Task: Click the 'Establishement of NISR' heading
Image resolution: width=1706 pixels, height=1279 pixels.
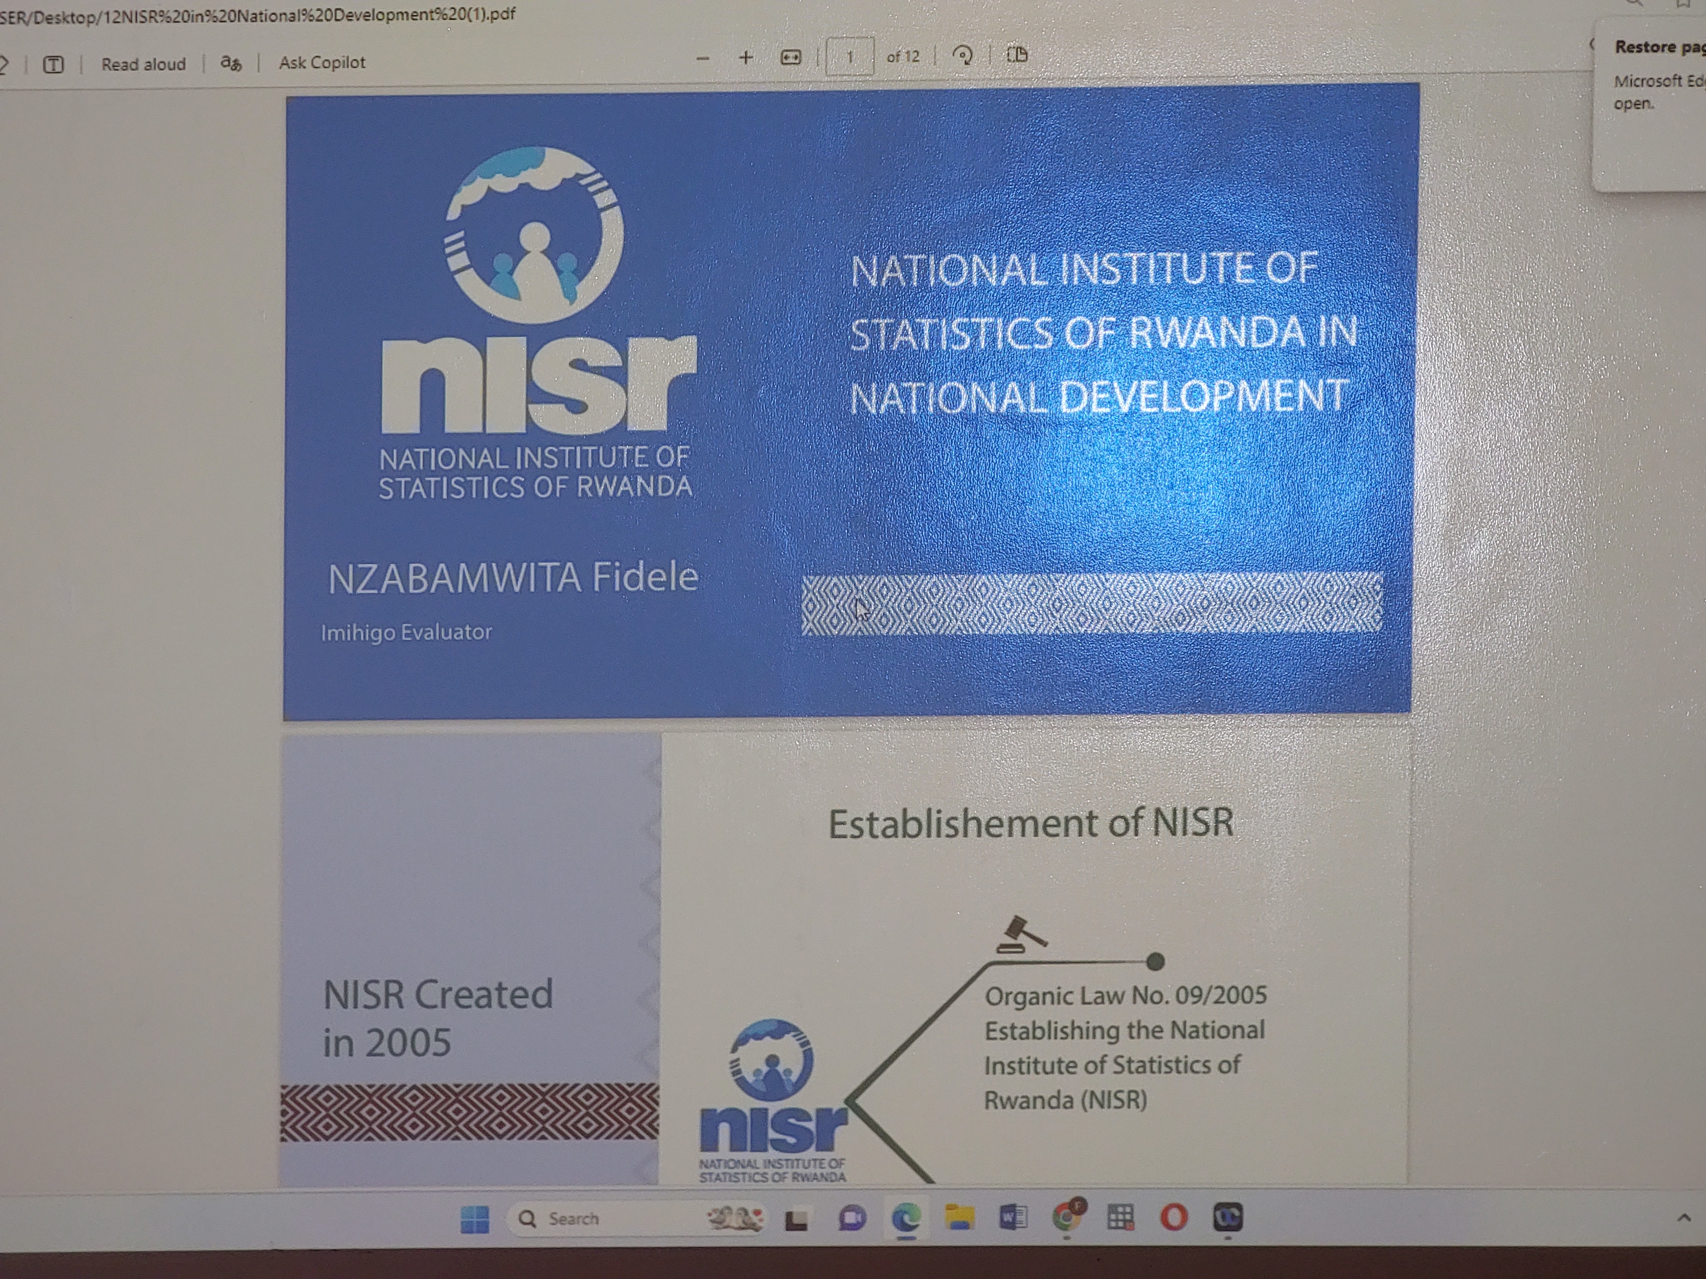Action: pyautogui.click(x=1030, y=823)
